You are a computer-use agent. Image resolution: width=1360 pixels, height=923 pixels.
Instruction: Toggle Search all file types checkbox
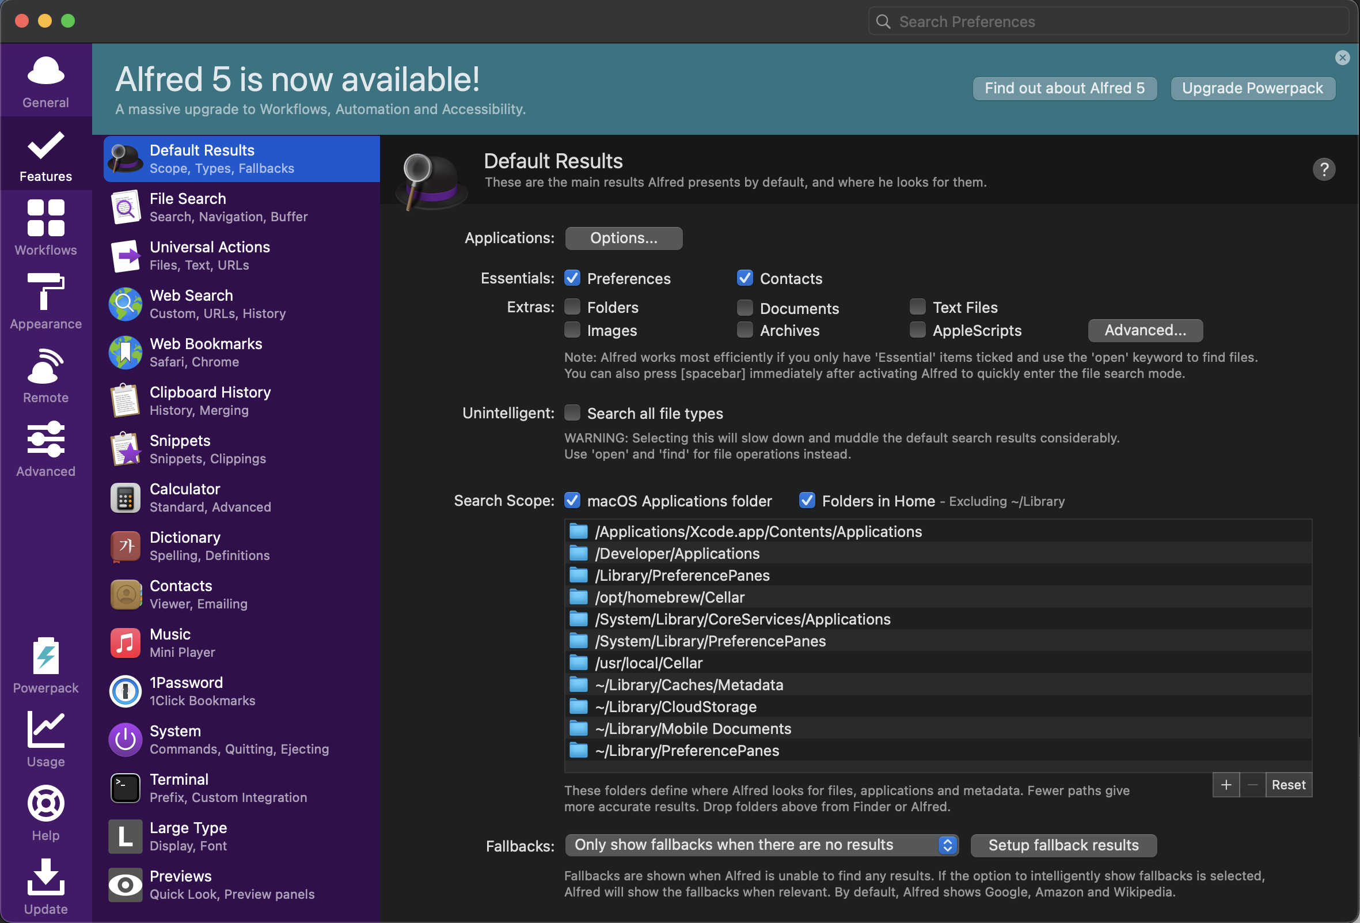572,413
